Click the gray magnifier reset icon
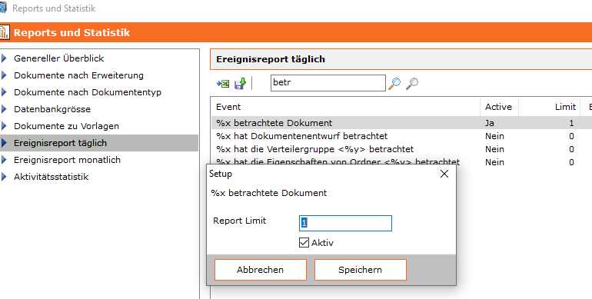Screen dimensions: 592x299 pos(412,84)
